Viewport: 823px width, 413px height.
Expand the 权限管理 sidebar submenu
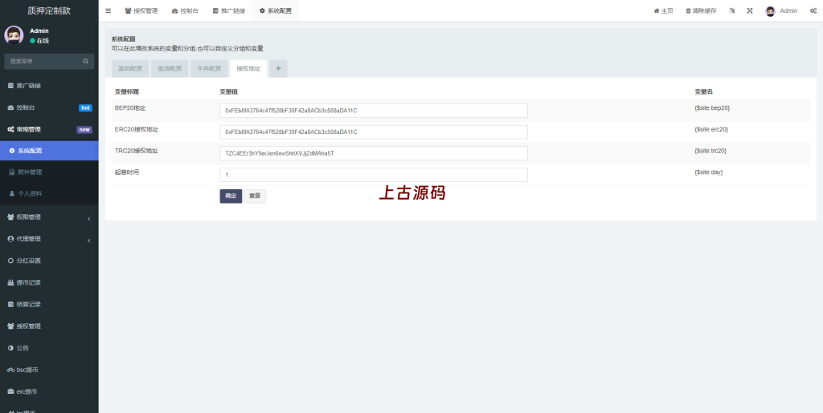[x=49, y=217]
